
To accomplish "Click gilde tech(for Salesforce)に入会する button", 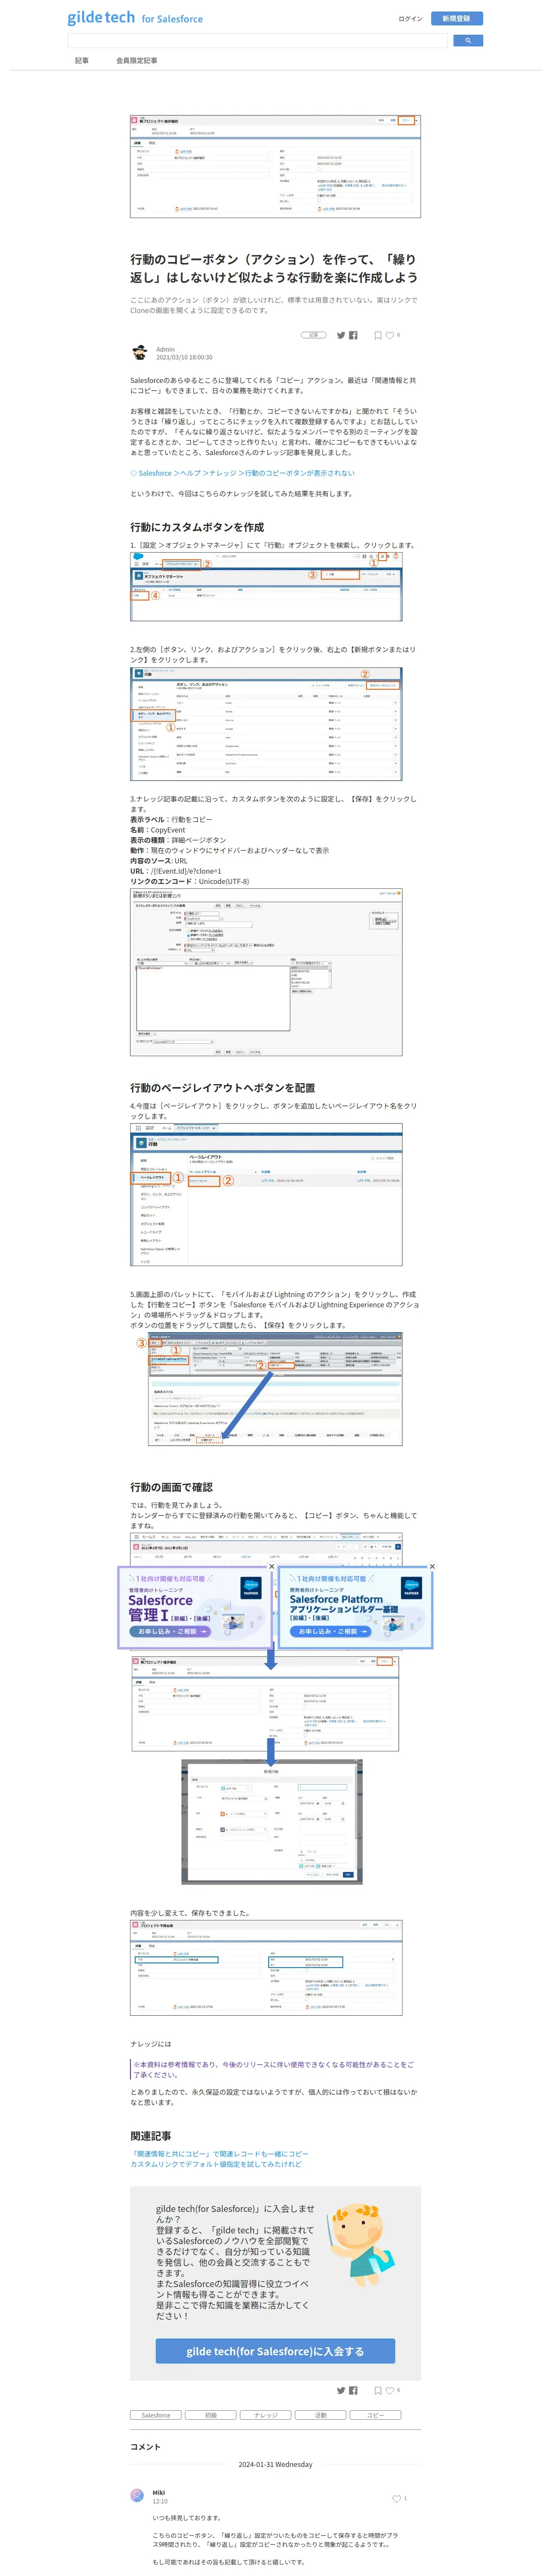I will click(275, 2351).
